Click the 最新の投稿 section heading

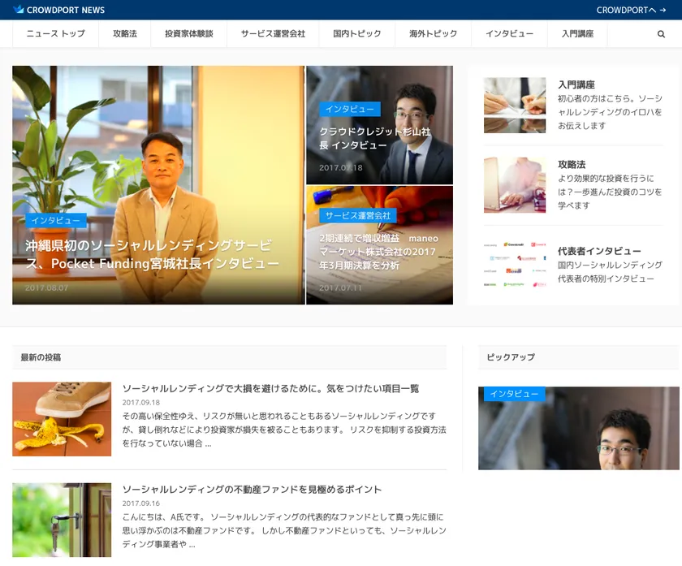point(41,357)
